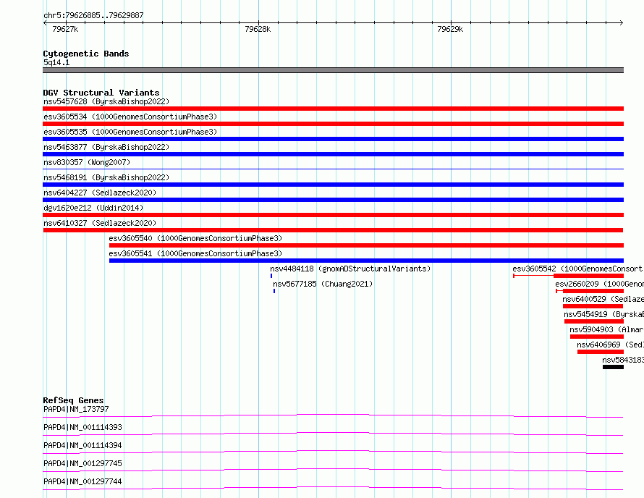Image resolution: width=644 pixels, height=498 pixels.
Task: Select the 5q14.1 band label
Action: click(56, 62)
